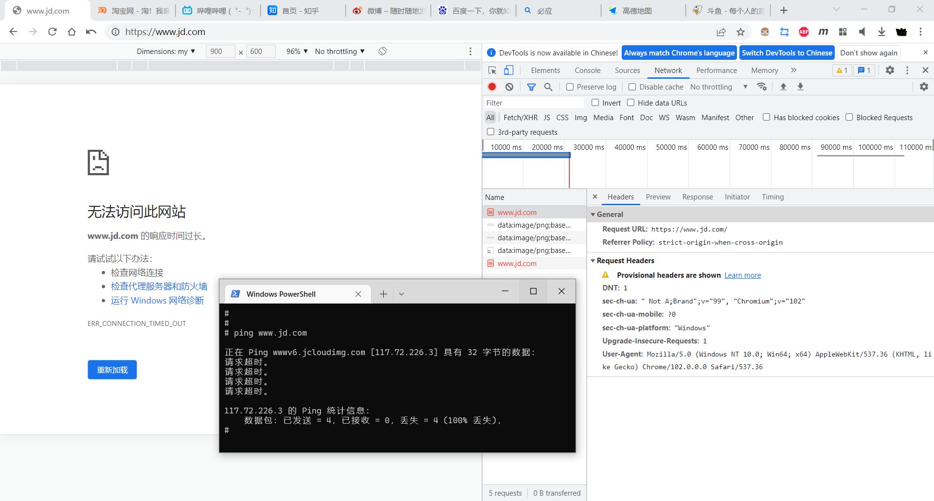This screenshot has height=501, width=934.
Task: Reload the page in Chrome toolbar
Action: point(53,32)
